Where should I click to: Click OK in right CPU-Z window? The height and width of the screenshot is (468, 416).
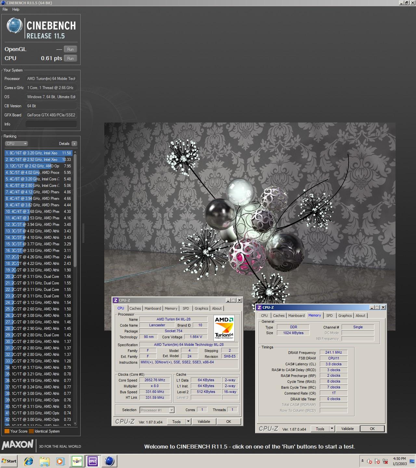coord(372,429)
